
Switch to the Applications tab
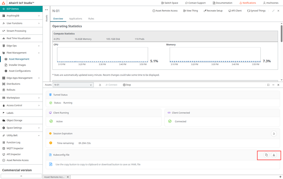[x=75, y=19]
